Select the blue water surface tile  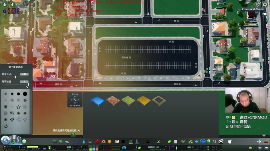[x=97, y=101]
